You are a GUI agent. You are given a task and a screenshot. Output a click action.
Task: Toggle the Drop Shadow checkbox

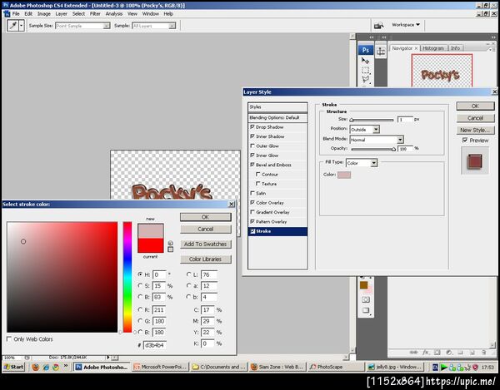(252, 127)
